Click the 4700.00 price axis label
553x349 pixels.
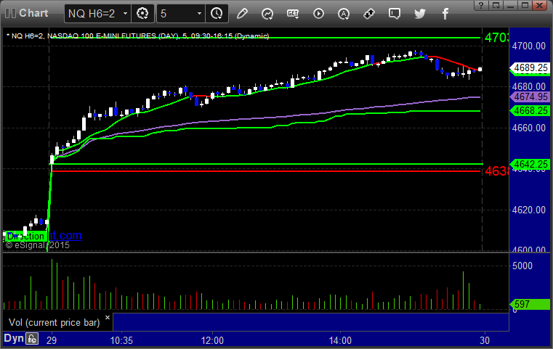(x=529, y=46)
